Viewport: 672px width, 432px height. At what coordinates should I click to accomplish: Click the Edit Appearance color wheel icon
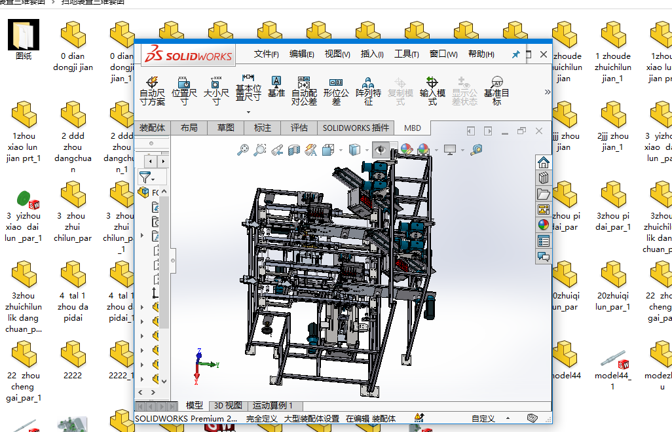tap(406, 150)
